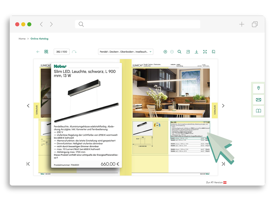
Task: Click the page number field 382 / 1100
Action: tap(62, 52)
